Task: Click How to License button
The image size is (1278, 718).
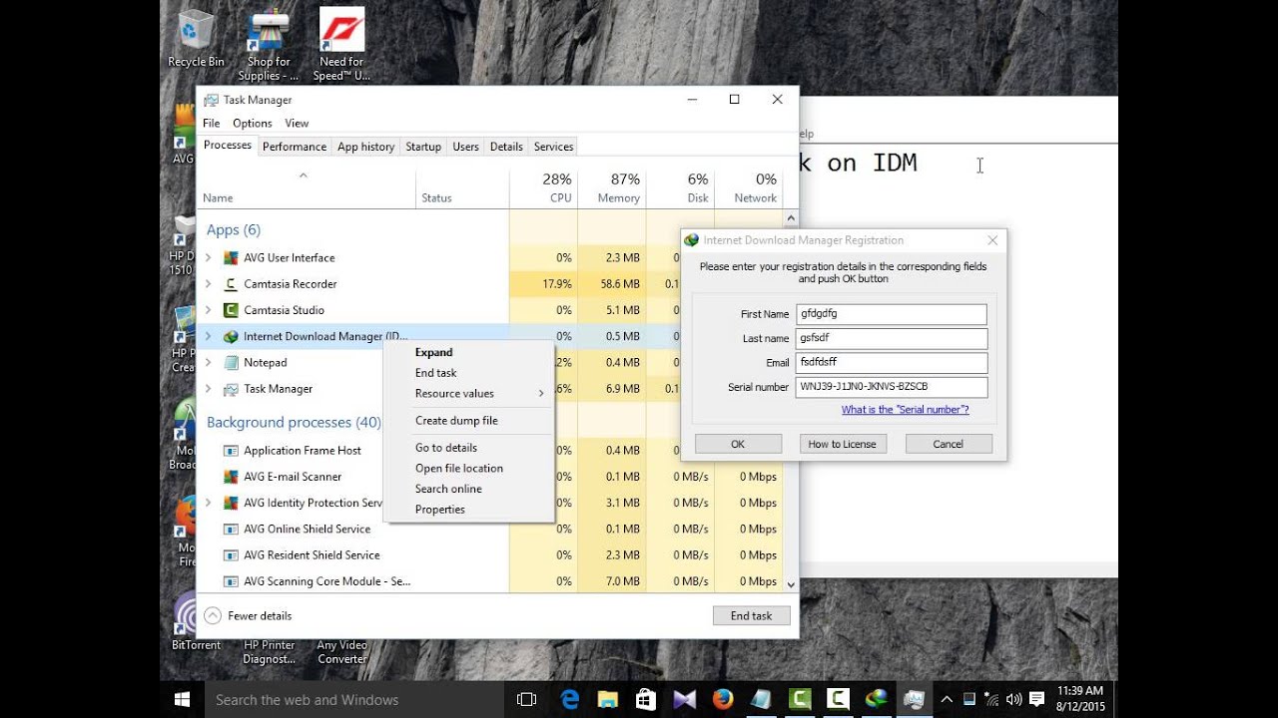Action: (x=842, y=444)
